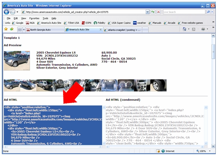Click the cargo area thumbnail photo

(x=110, y=85)
